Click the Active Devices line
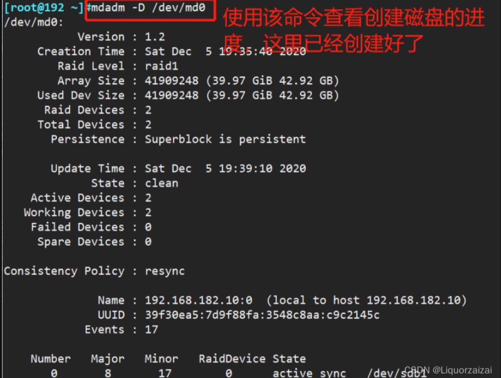Image resolution: width=501 pixels, height=378 pixels. (x=91, y=198)
